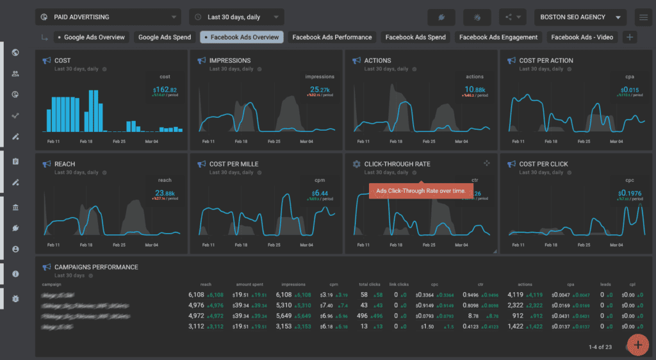Click the bug report icon in sidebar

15,299
